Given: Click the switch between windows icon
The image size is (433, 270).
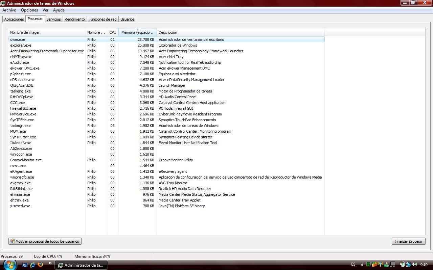Looking at the screenshot, I should tap(25, 265).
